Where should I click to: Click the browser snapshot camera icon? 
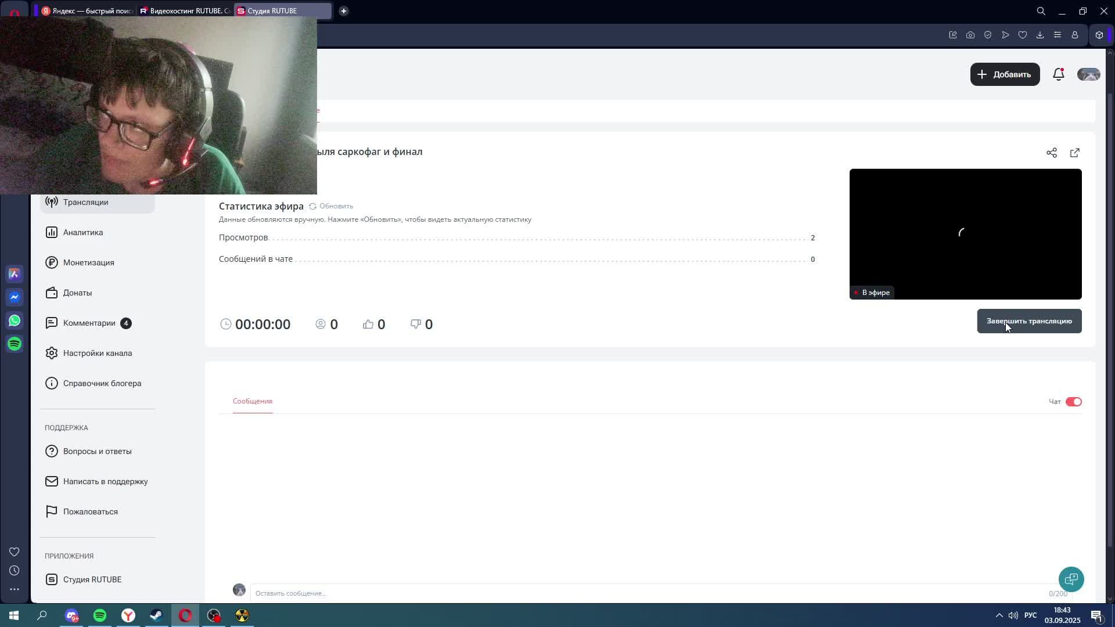[970, 35]
